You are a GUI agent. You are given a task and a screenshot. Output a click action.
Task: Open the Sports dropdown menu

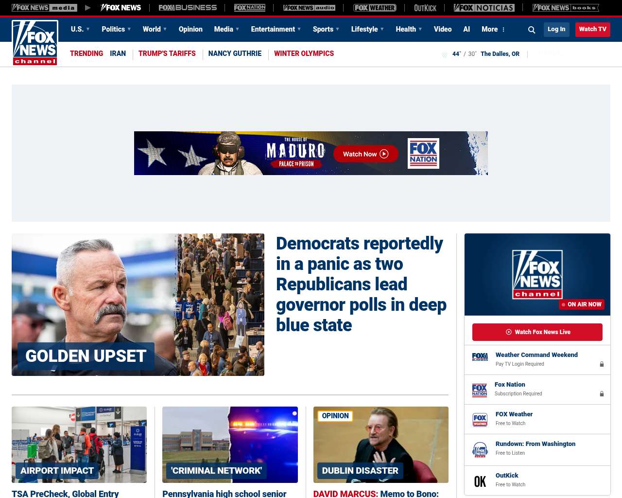pos(326,29)
